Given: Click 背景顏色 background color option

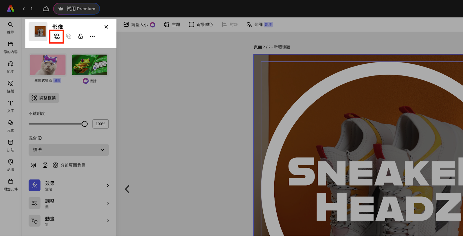Looking at the screenshot, I should (201, 25).
